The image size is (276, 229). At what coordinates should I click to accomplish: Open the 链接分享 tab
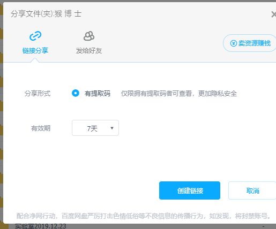click(35, 51)
